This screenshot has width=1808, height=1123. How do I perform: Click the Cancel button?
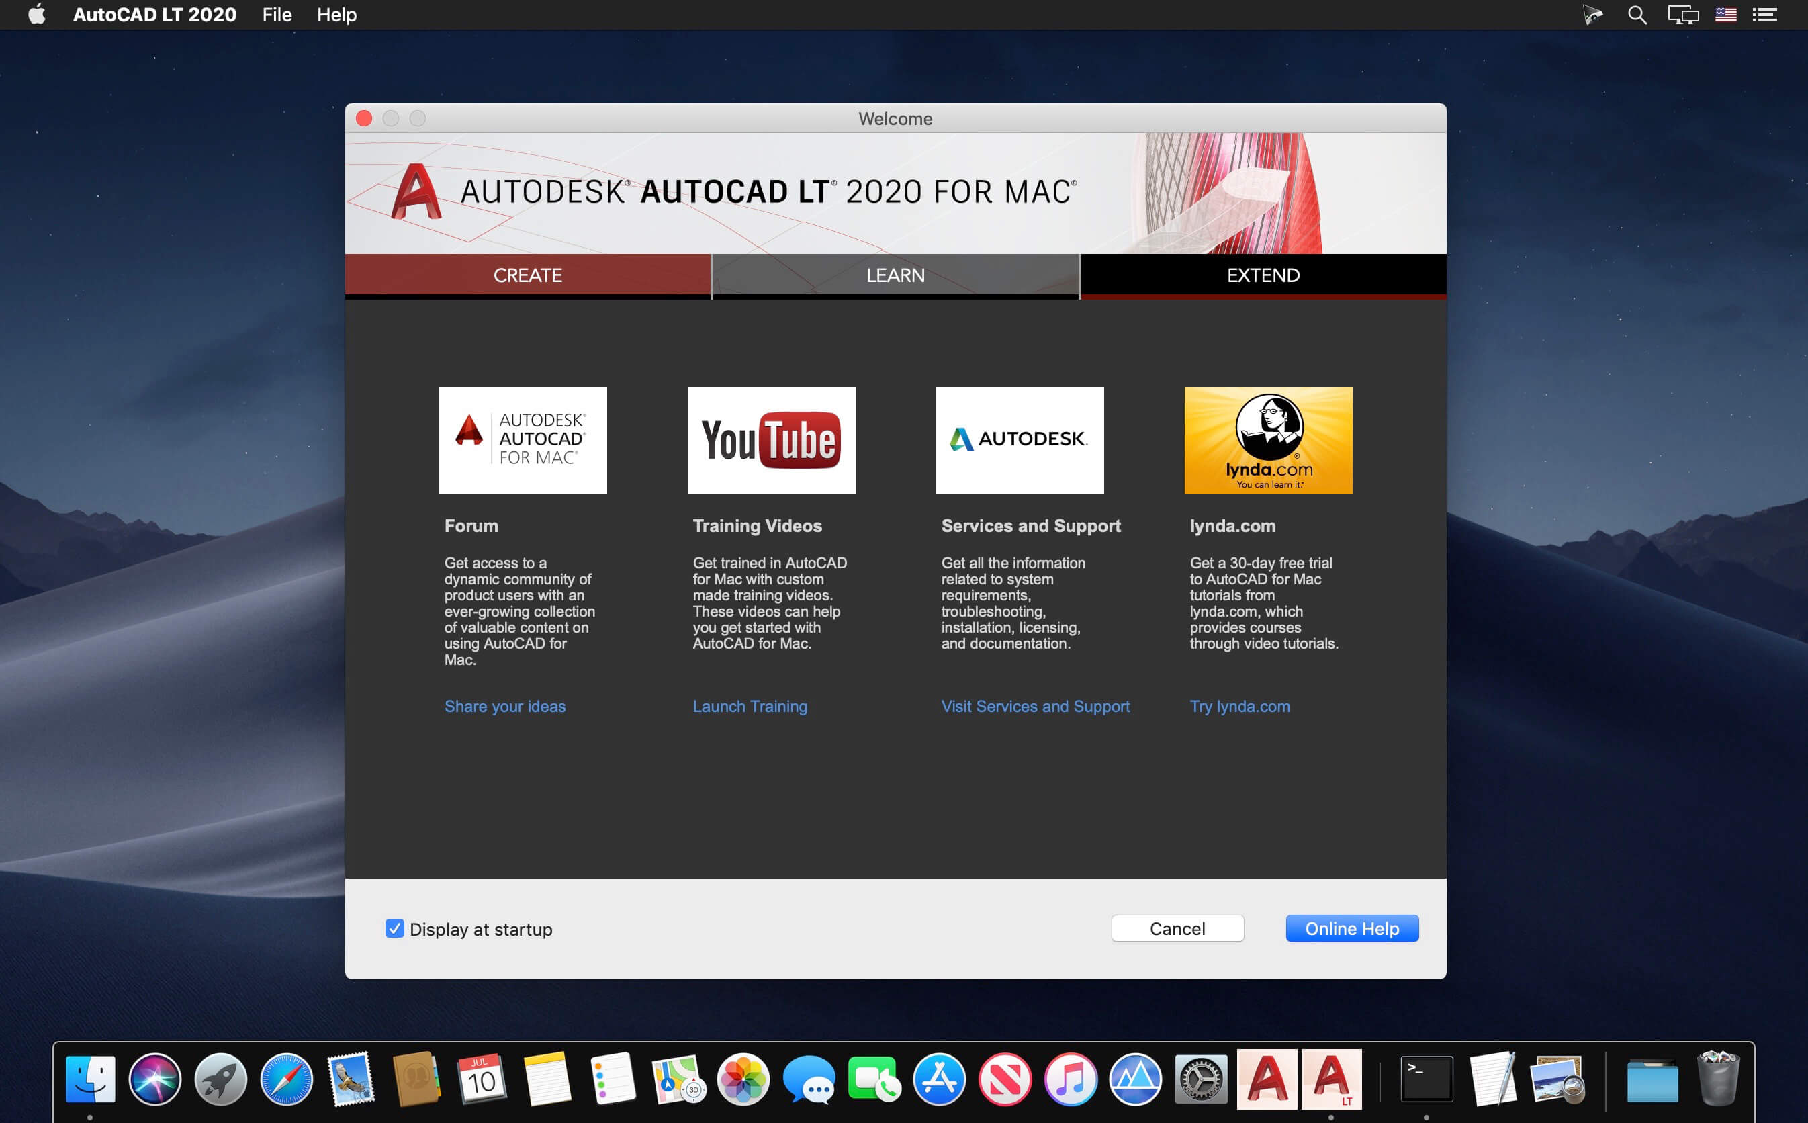(1177, 928)
